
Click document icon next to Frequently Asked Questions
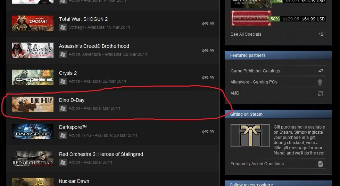[x=321, y=164]
